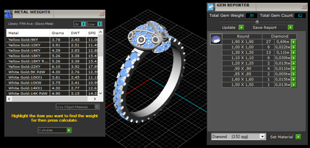Click the Gem Reporter panel logo icon
Viewport: 310px width, 148px height.
point(211,6)
